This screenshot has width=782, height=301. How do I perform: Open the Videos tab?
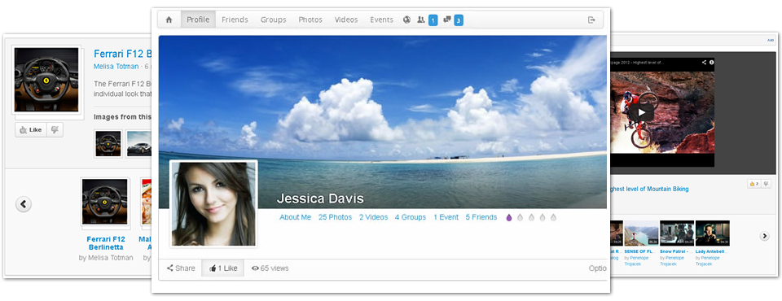pyautogui.click(x=346, y=20)
